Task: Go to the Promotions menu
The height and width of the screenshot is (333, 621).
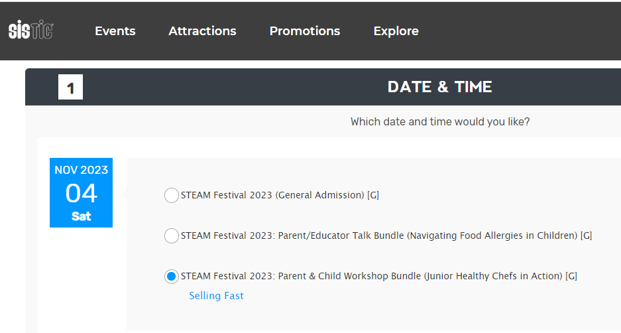Action: click(x=305, y=31)
